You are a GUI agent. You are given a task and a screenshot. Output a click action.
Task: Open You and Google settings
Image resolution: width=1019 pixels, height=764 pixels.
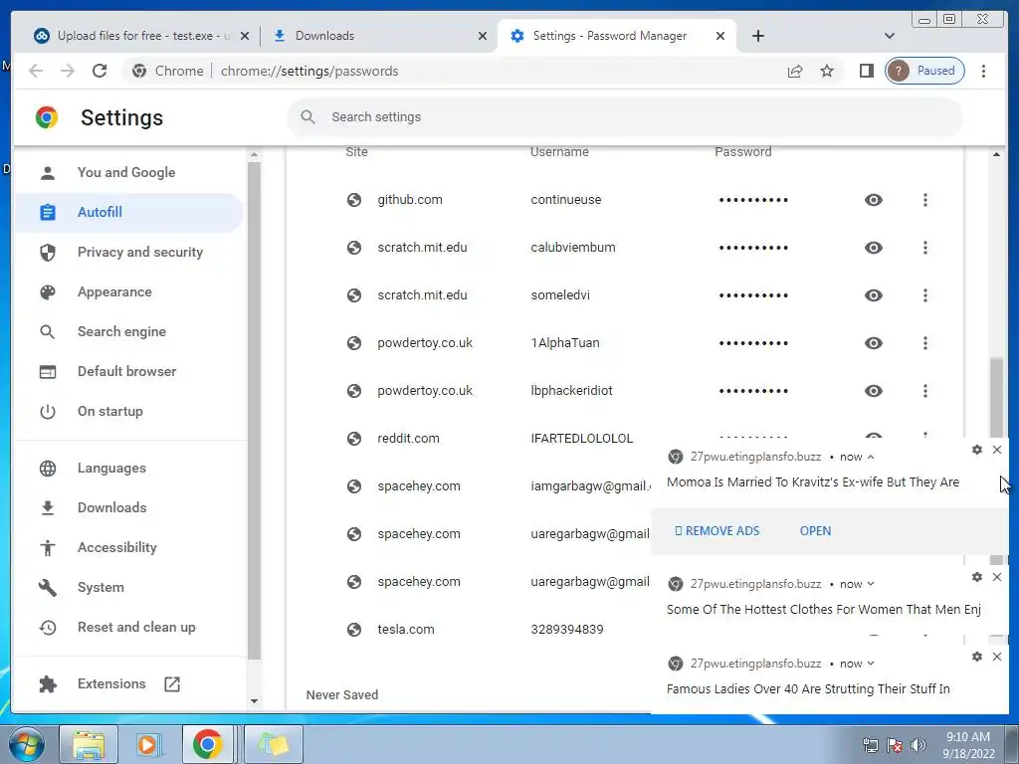pos(126,173)
